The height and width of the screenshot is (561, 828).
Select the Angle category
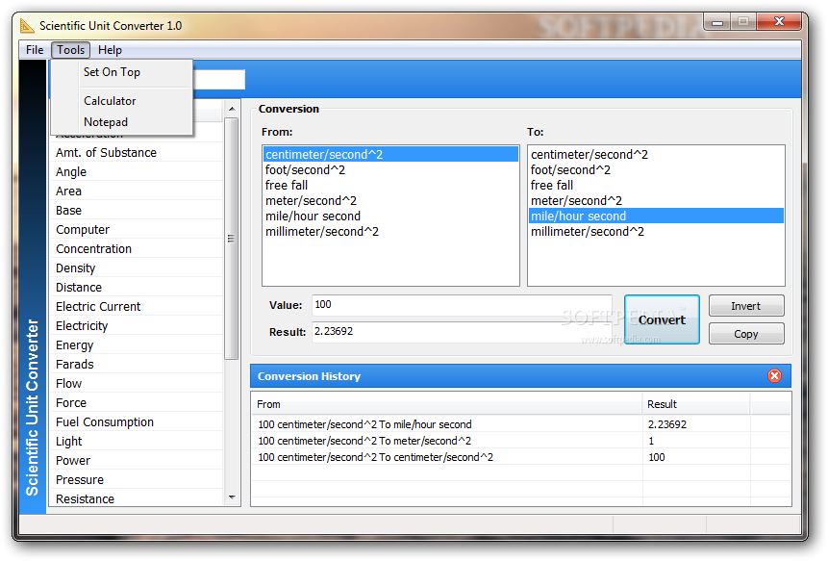click(x=137, y=171)
